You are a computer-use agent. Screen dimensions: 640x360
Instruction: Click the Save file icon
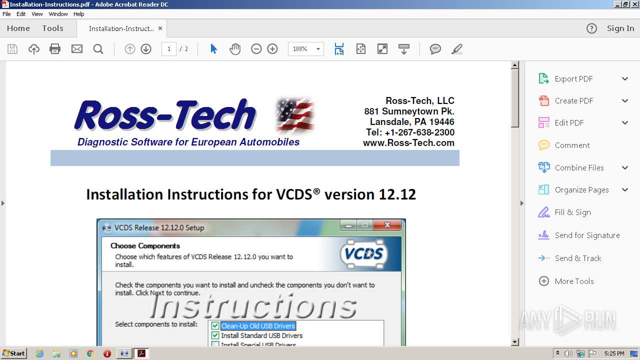point(12,49)
